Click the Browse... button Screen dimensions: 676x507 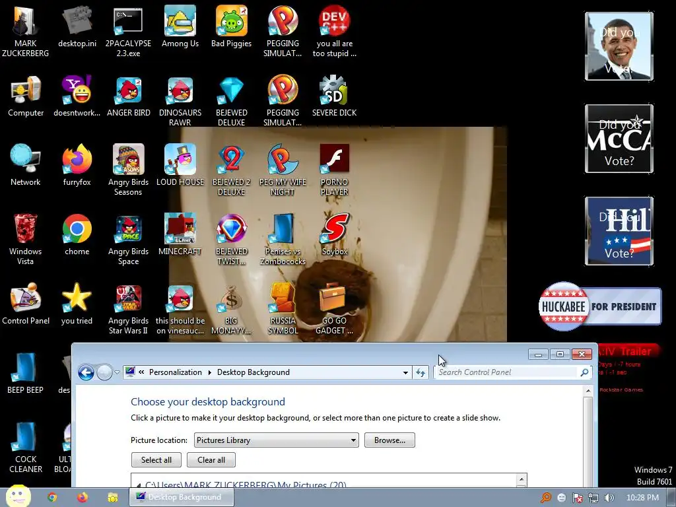click(x=389, y=440)
